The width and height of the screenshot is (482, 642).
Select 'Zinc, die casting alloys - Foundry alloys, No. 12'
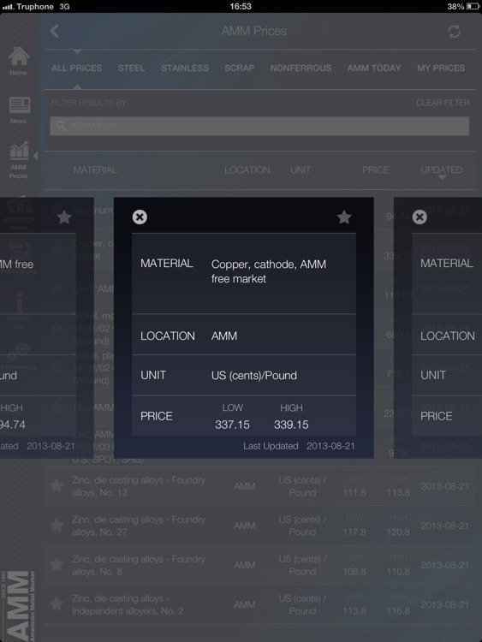point(139,486)
